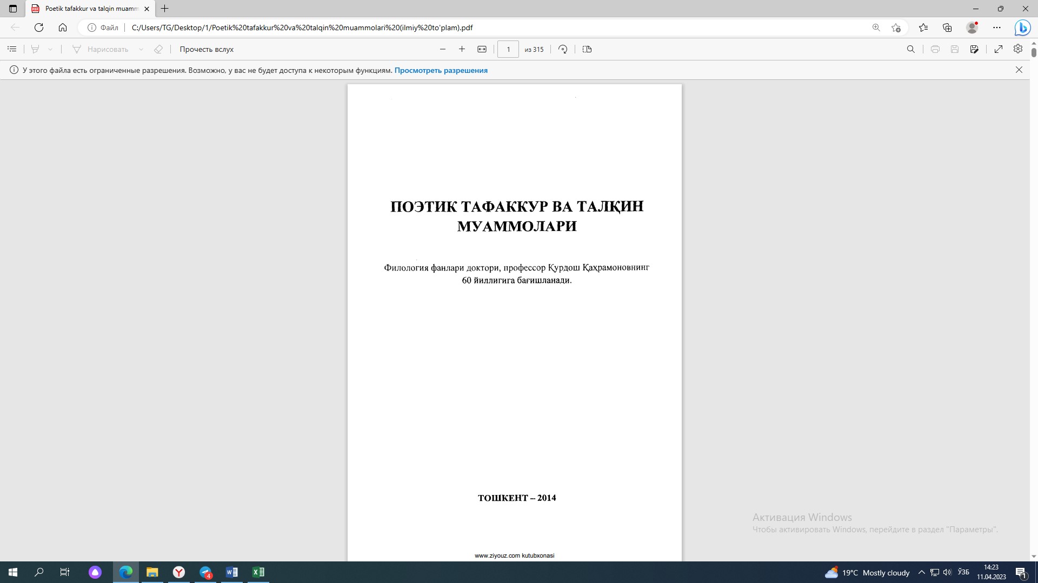Save the PDF file
Image resolution: width=1038 pixels, height=583 pixels.
pos(955,49)
